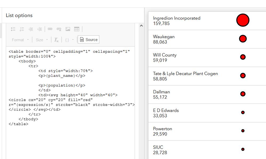This screenshot has height=159, width=266.
Task: Click the Remove Format icon
Action: (56, 40)
